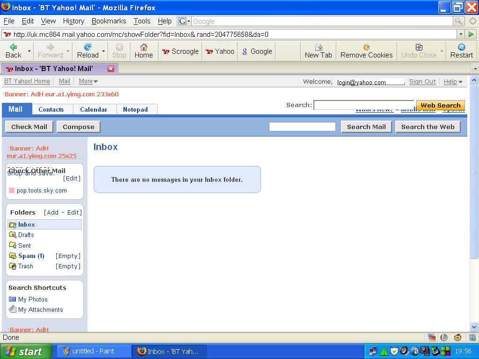Viewport: 479px width, 359px height.
Task: Open a New Tab via toolbar icon
Action: coord(318,47)
